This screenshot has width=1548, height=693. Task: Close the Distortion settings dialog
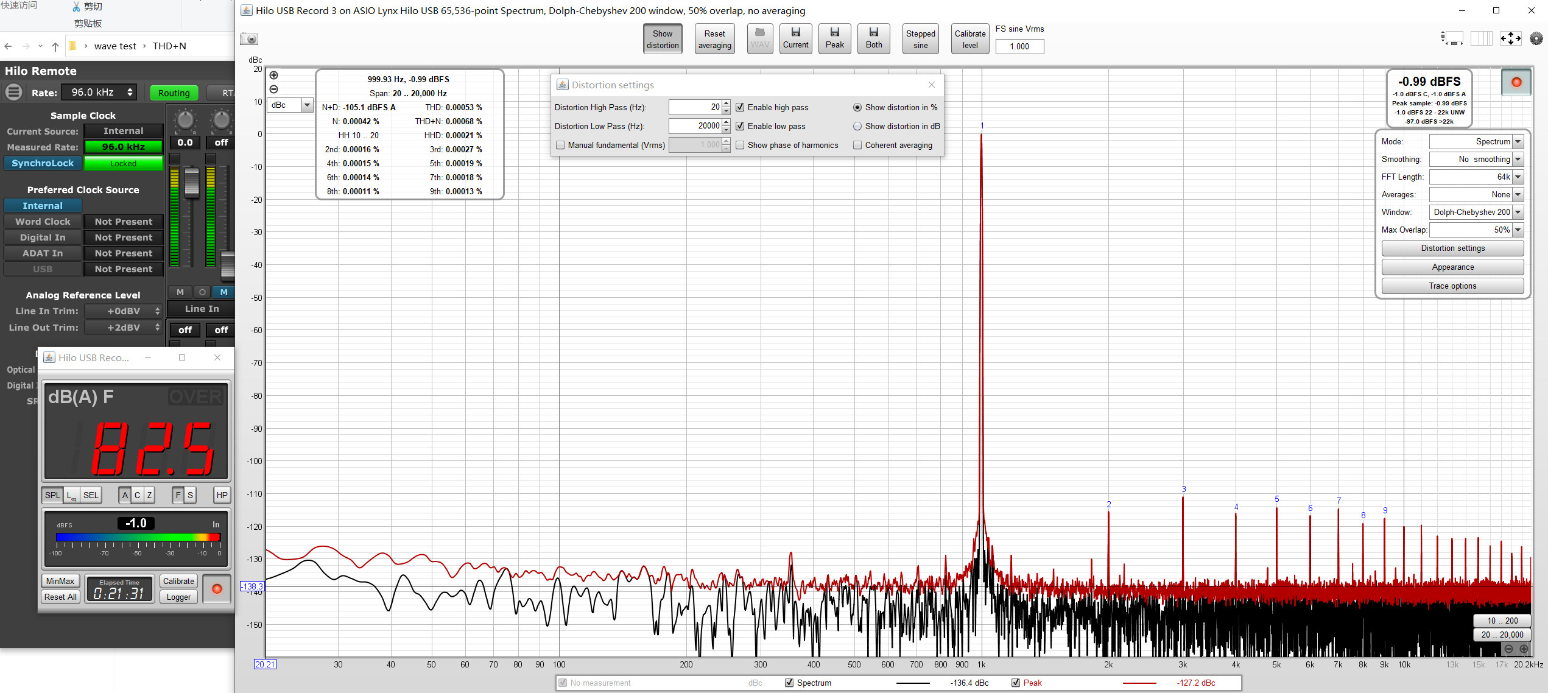point(931,85)
